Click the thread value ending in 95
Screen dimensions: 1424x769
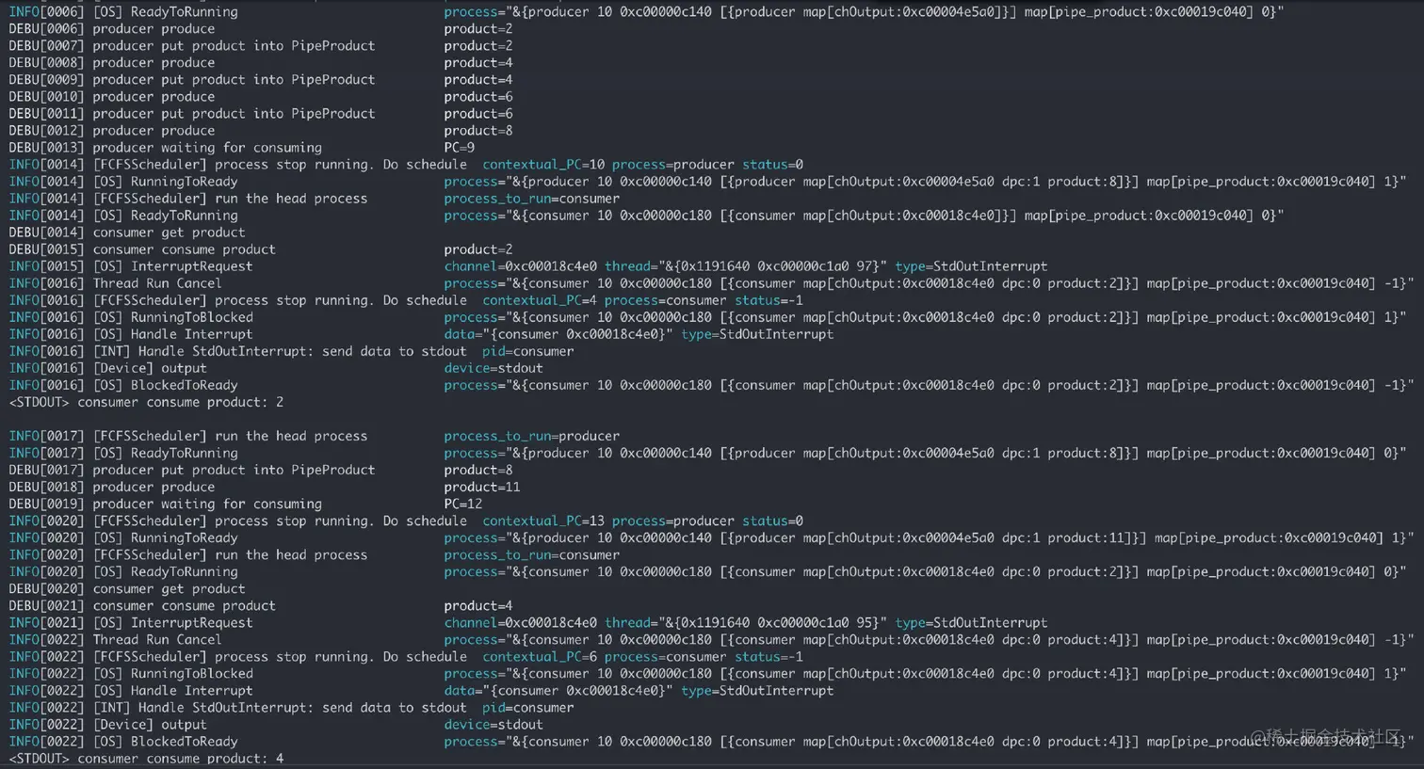point(746,622)
